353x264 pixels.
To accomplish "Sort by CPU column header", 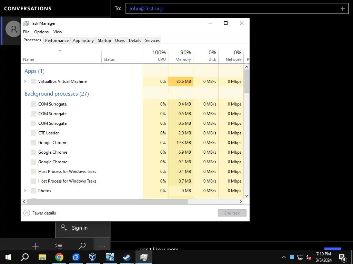I will coord(155,56).
